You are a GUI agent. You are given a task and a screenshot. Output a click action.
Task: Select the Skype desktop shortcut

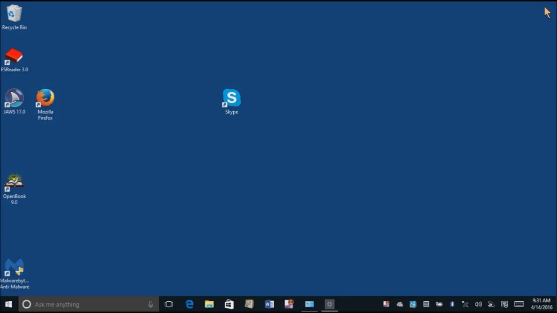(x=232, y=102)
